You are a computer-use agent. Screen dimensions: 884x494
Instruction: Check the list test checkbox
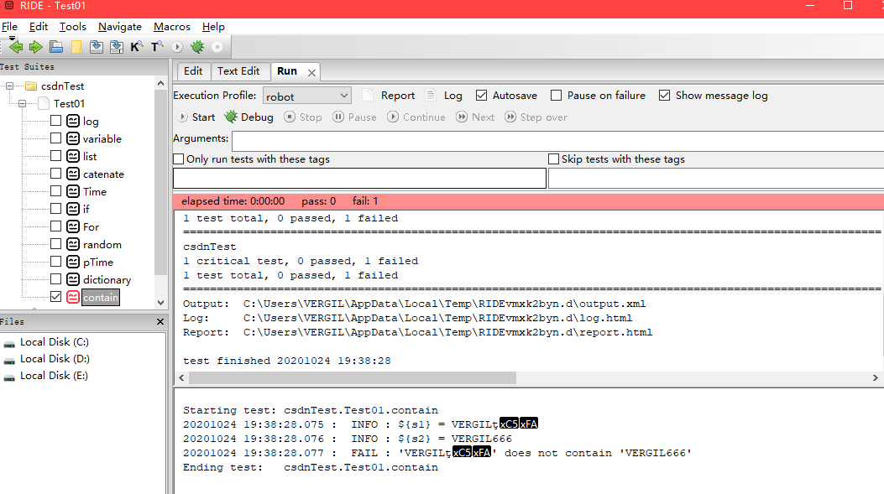click(55, 155)
